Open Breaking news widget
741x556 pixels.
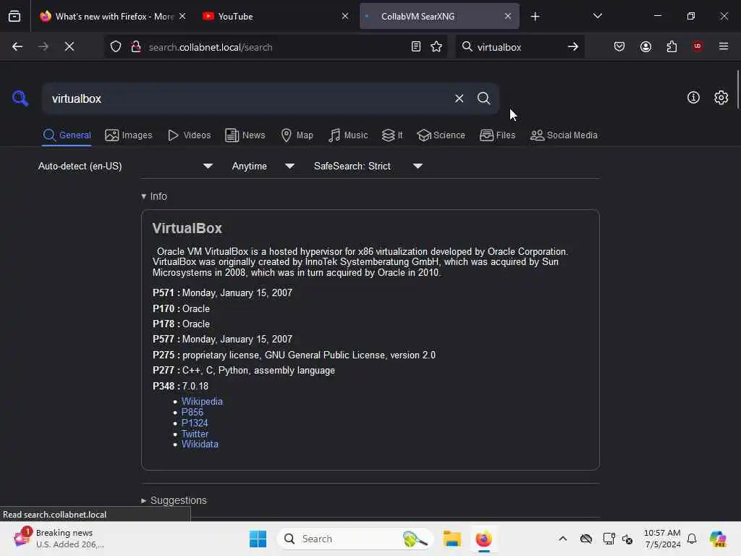click(x=59, y=539)
